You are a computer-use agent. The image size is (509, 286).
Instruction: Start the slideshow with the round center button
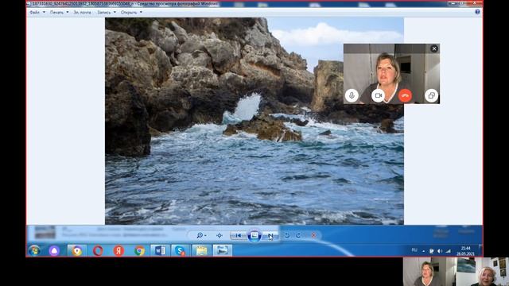pos(254,235)
